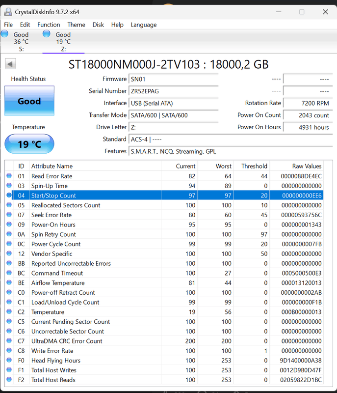337x393 pixels.
Task: Open the Function menu
Action: (x=49, y=25)
